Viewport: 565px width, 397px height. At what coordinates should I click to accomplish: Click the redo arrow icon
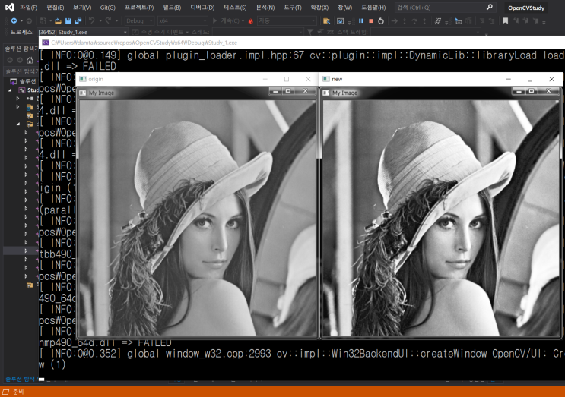108,20
